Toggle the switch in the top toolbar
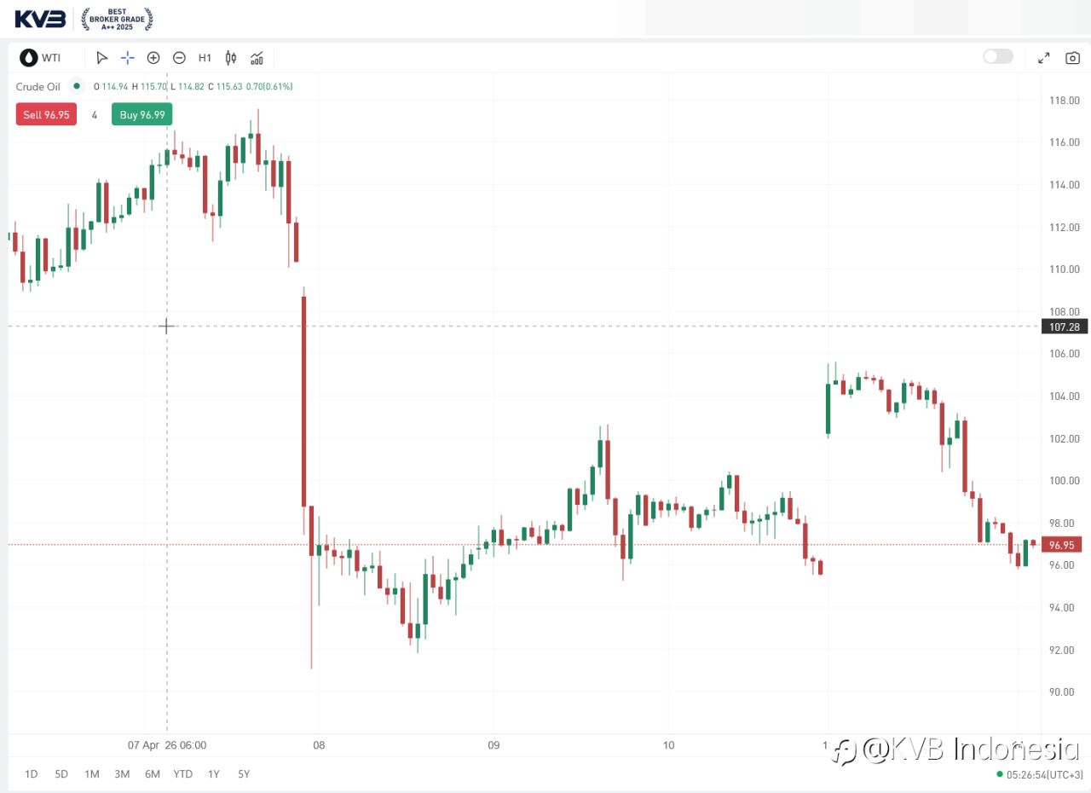This screenshot has width=1091, height=793. [x=997, y=56]
